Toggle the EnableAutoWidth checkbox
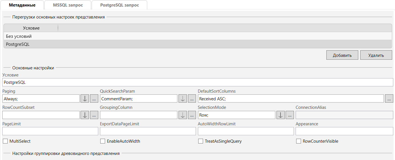 pos(103,141)
